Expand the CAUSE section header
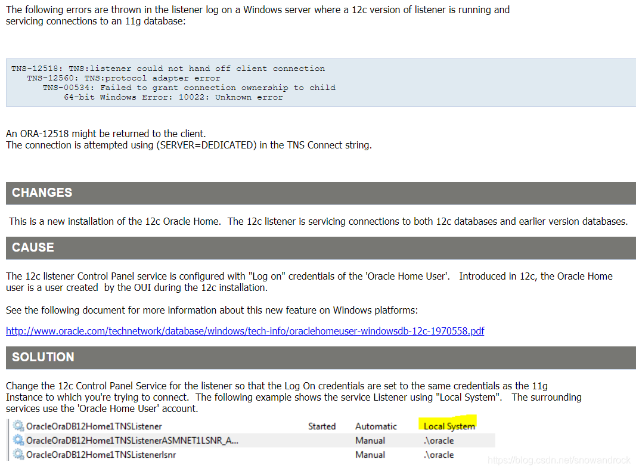Image resolution: width=636 pixels, height=471 pixels. (x=33, y=247)
